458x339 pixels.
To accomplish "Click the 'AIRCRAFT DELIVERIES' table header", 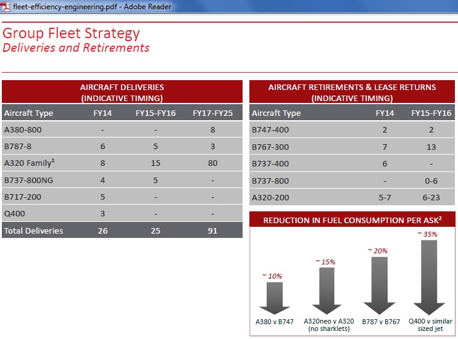I will [x=122, y=92].
